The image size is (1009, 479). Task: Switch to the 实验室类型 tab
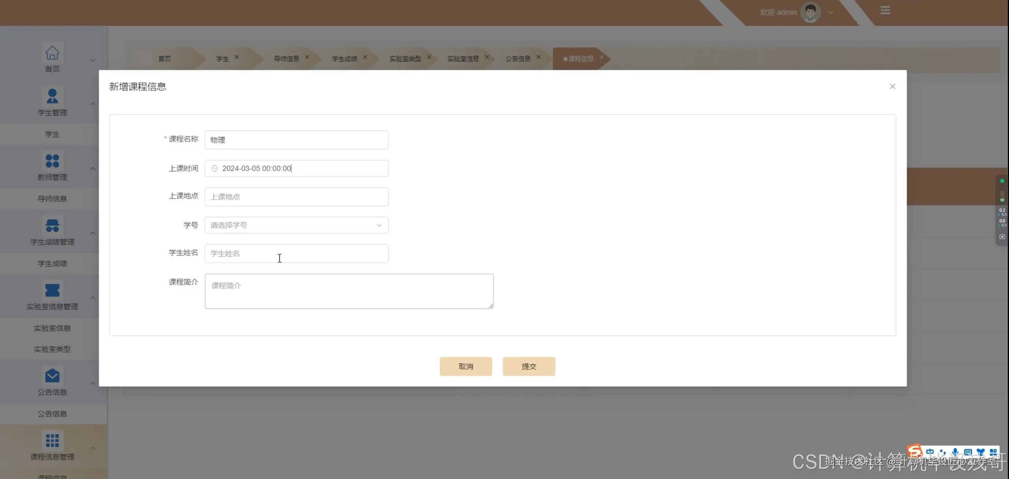click(405, 59)
